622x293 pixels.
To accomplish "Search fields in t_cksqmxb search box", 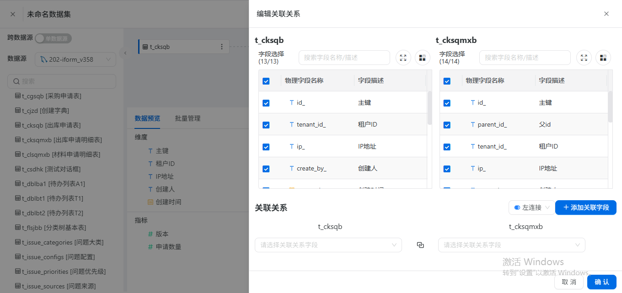I will click(525, 58).
